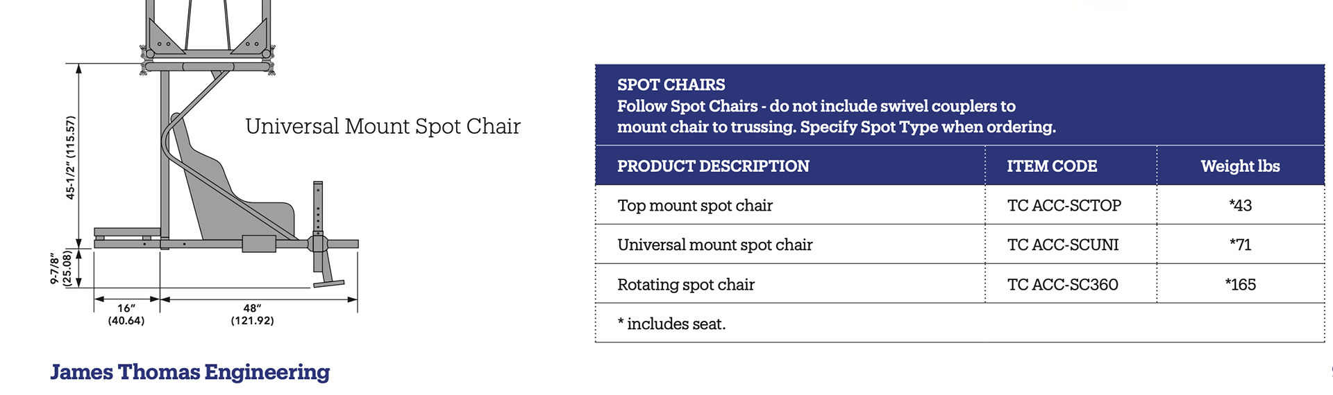This screenshot has height=395, width=1333.
Task: Select the Universal mount spot chair row
Action: click(x=960, y=245)
